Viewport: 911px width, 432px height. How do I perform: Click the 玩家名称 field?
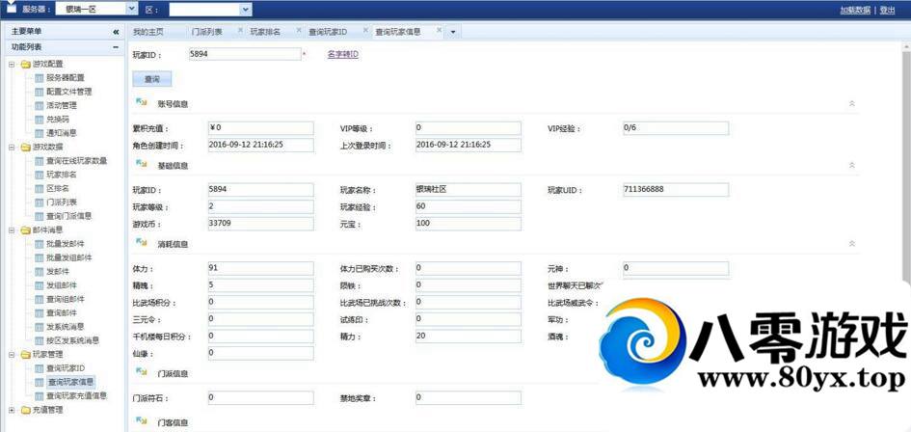pyautogui.click(x=469, y=190)
